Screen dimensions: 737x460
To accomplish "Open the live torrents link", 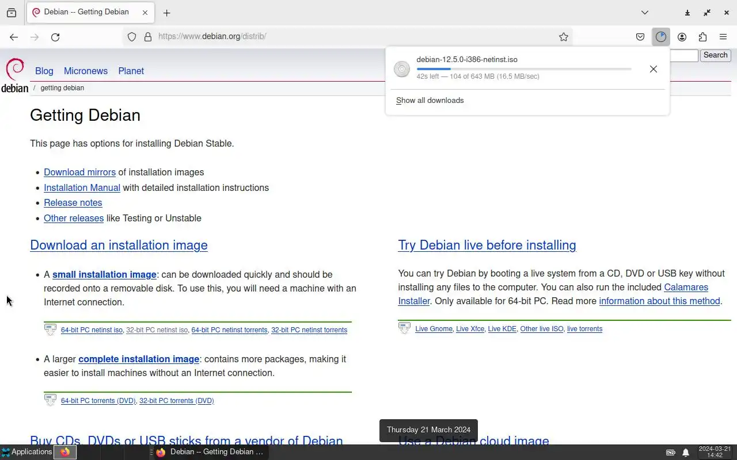I will (x=584, y=329).
